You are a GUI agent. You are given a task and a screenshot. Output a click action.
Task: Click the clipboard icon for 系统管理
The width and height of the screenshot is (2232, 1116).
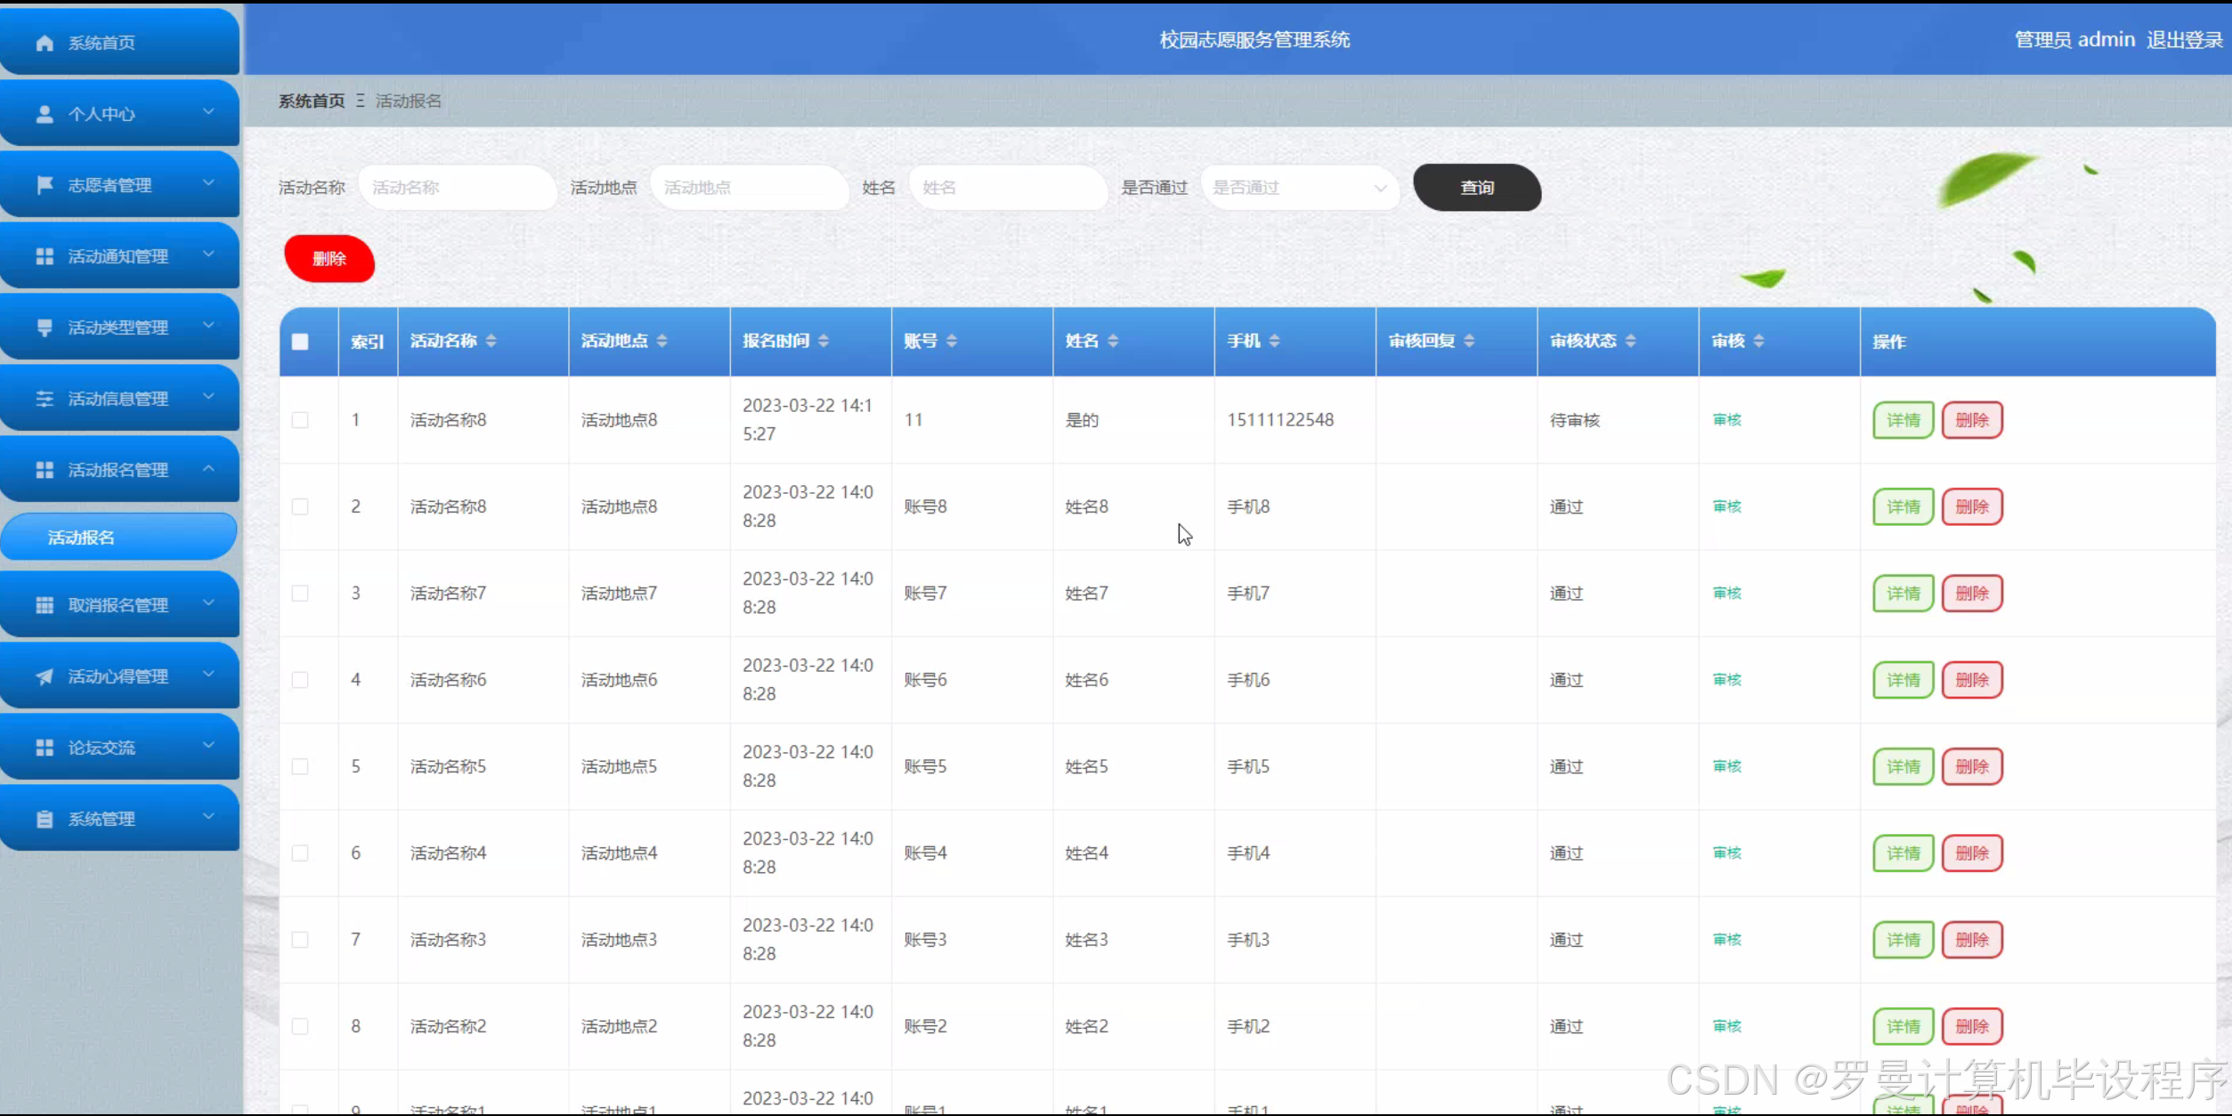[45, 819]
